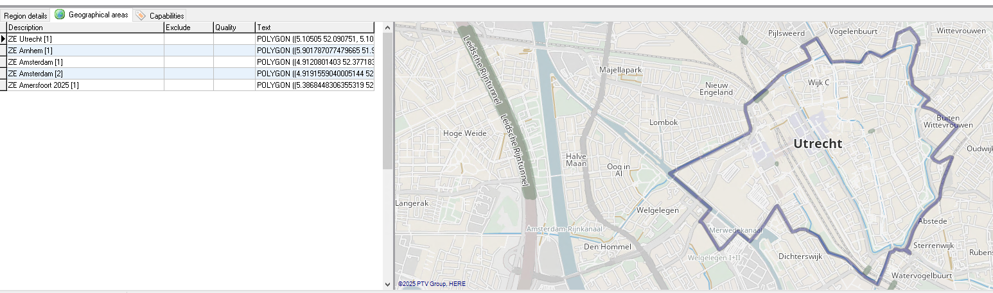Click the globe icon on Geographical areas tab
The image size is (993, 293).
pyautogui.click(x=60, y=15)
